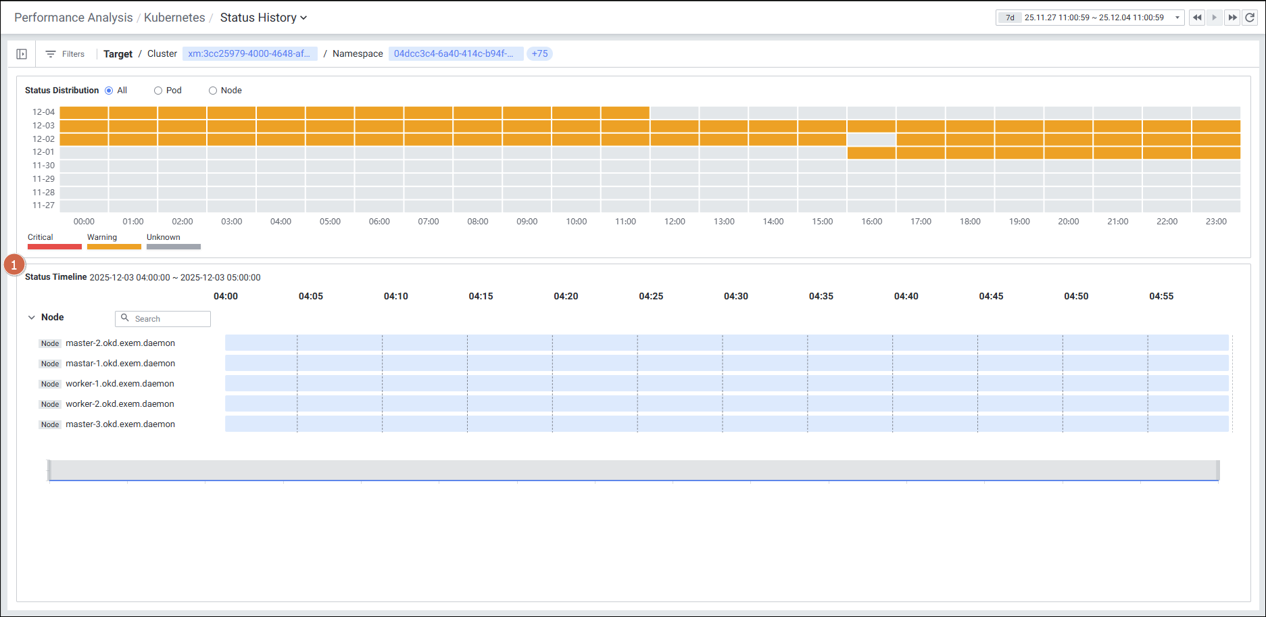This screenshot has width=1266, height=617.
Task: Click the +75 namespaces tag
Action: 539,54
